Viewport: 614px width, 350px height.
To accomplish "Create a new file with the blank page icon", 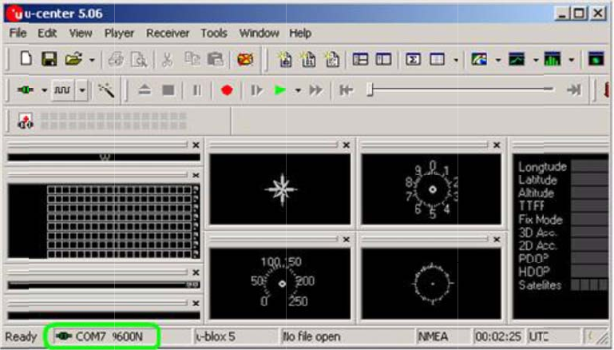I will [26, 59].
